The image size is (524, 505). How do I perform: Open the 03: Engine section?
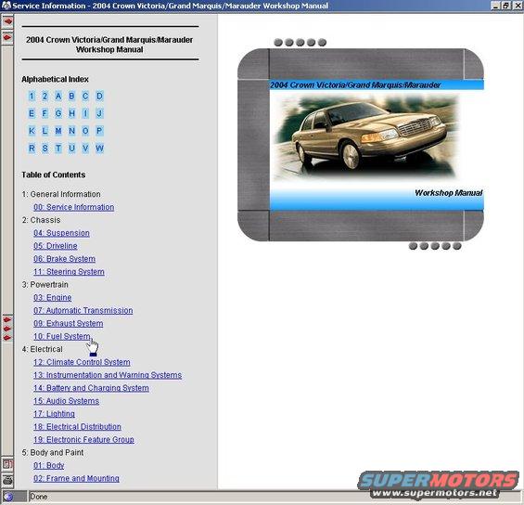(x=53, y=298)
